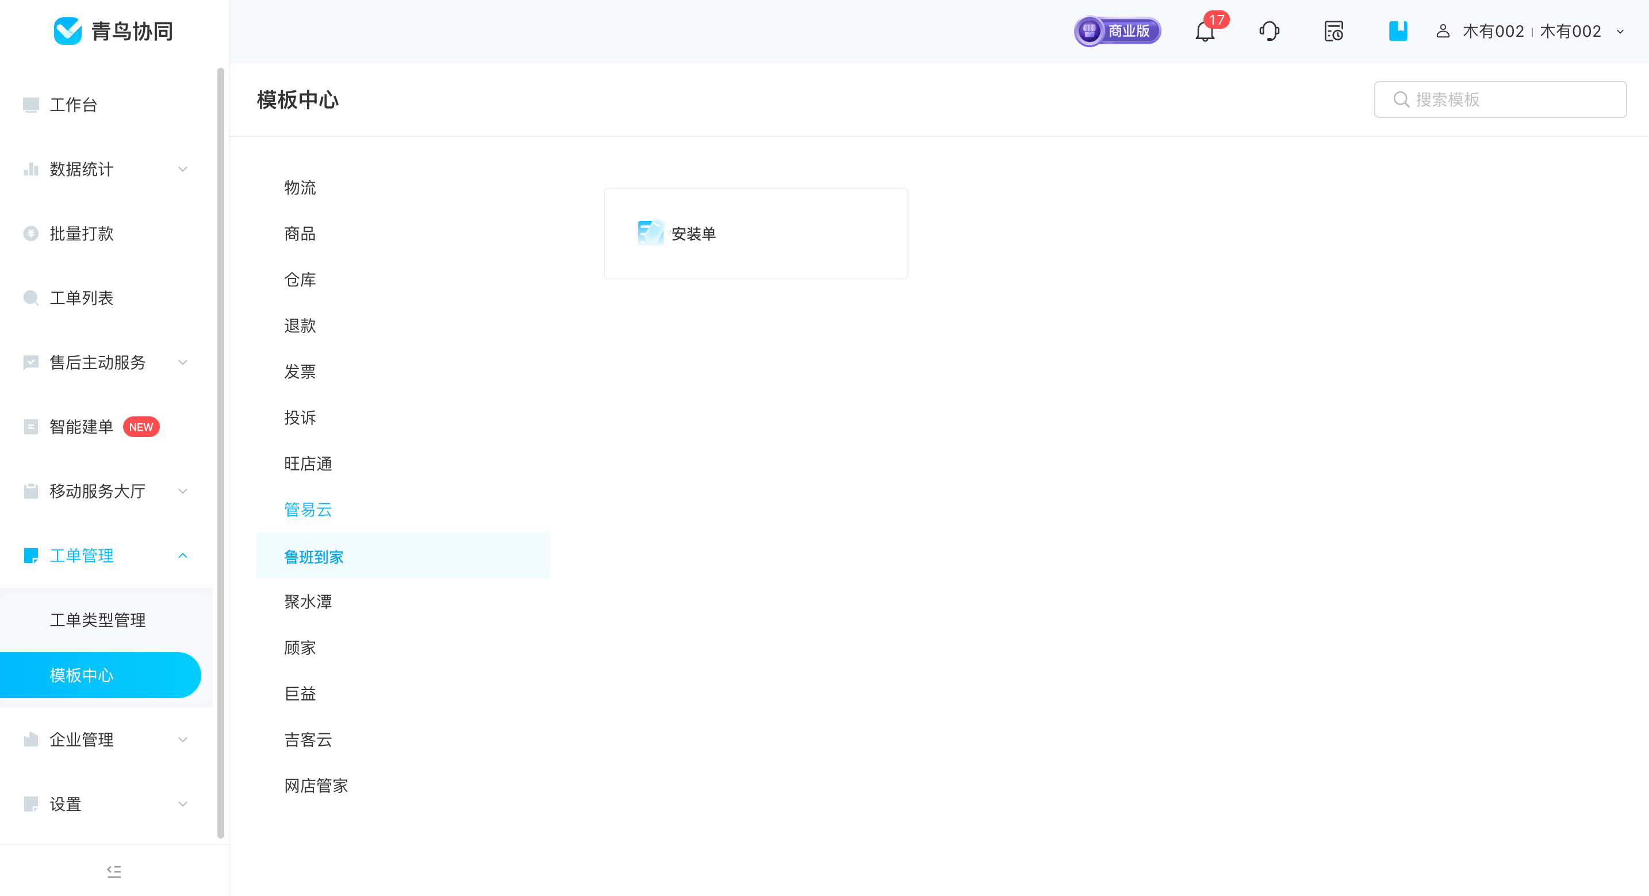1649x896 pixels.
Task: Collapse the sidebar with fold icon
Action: pos(114,871)
